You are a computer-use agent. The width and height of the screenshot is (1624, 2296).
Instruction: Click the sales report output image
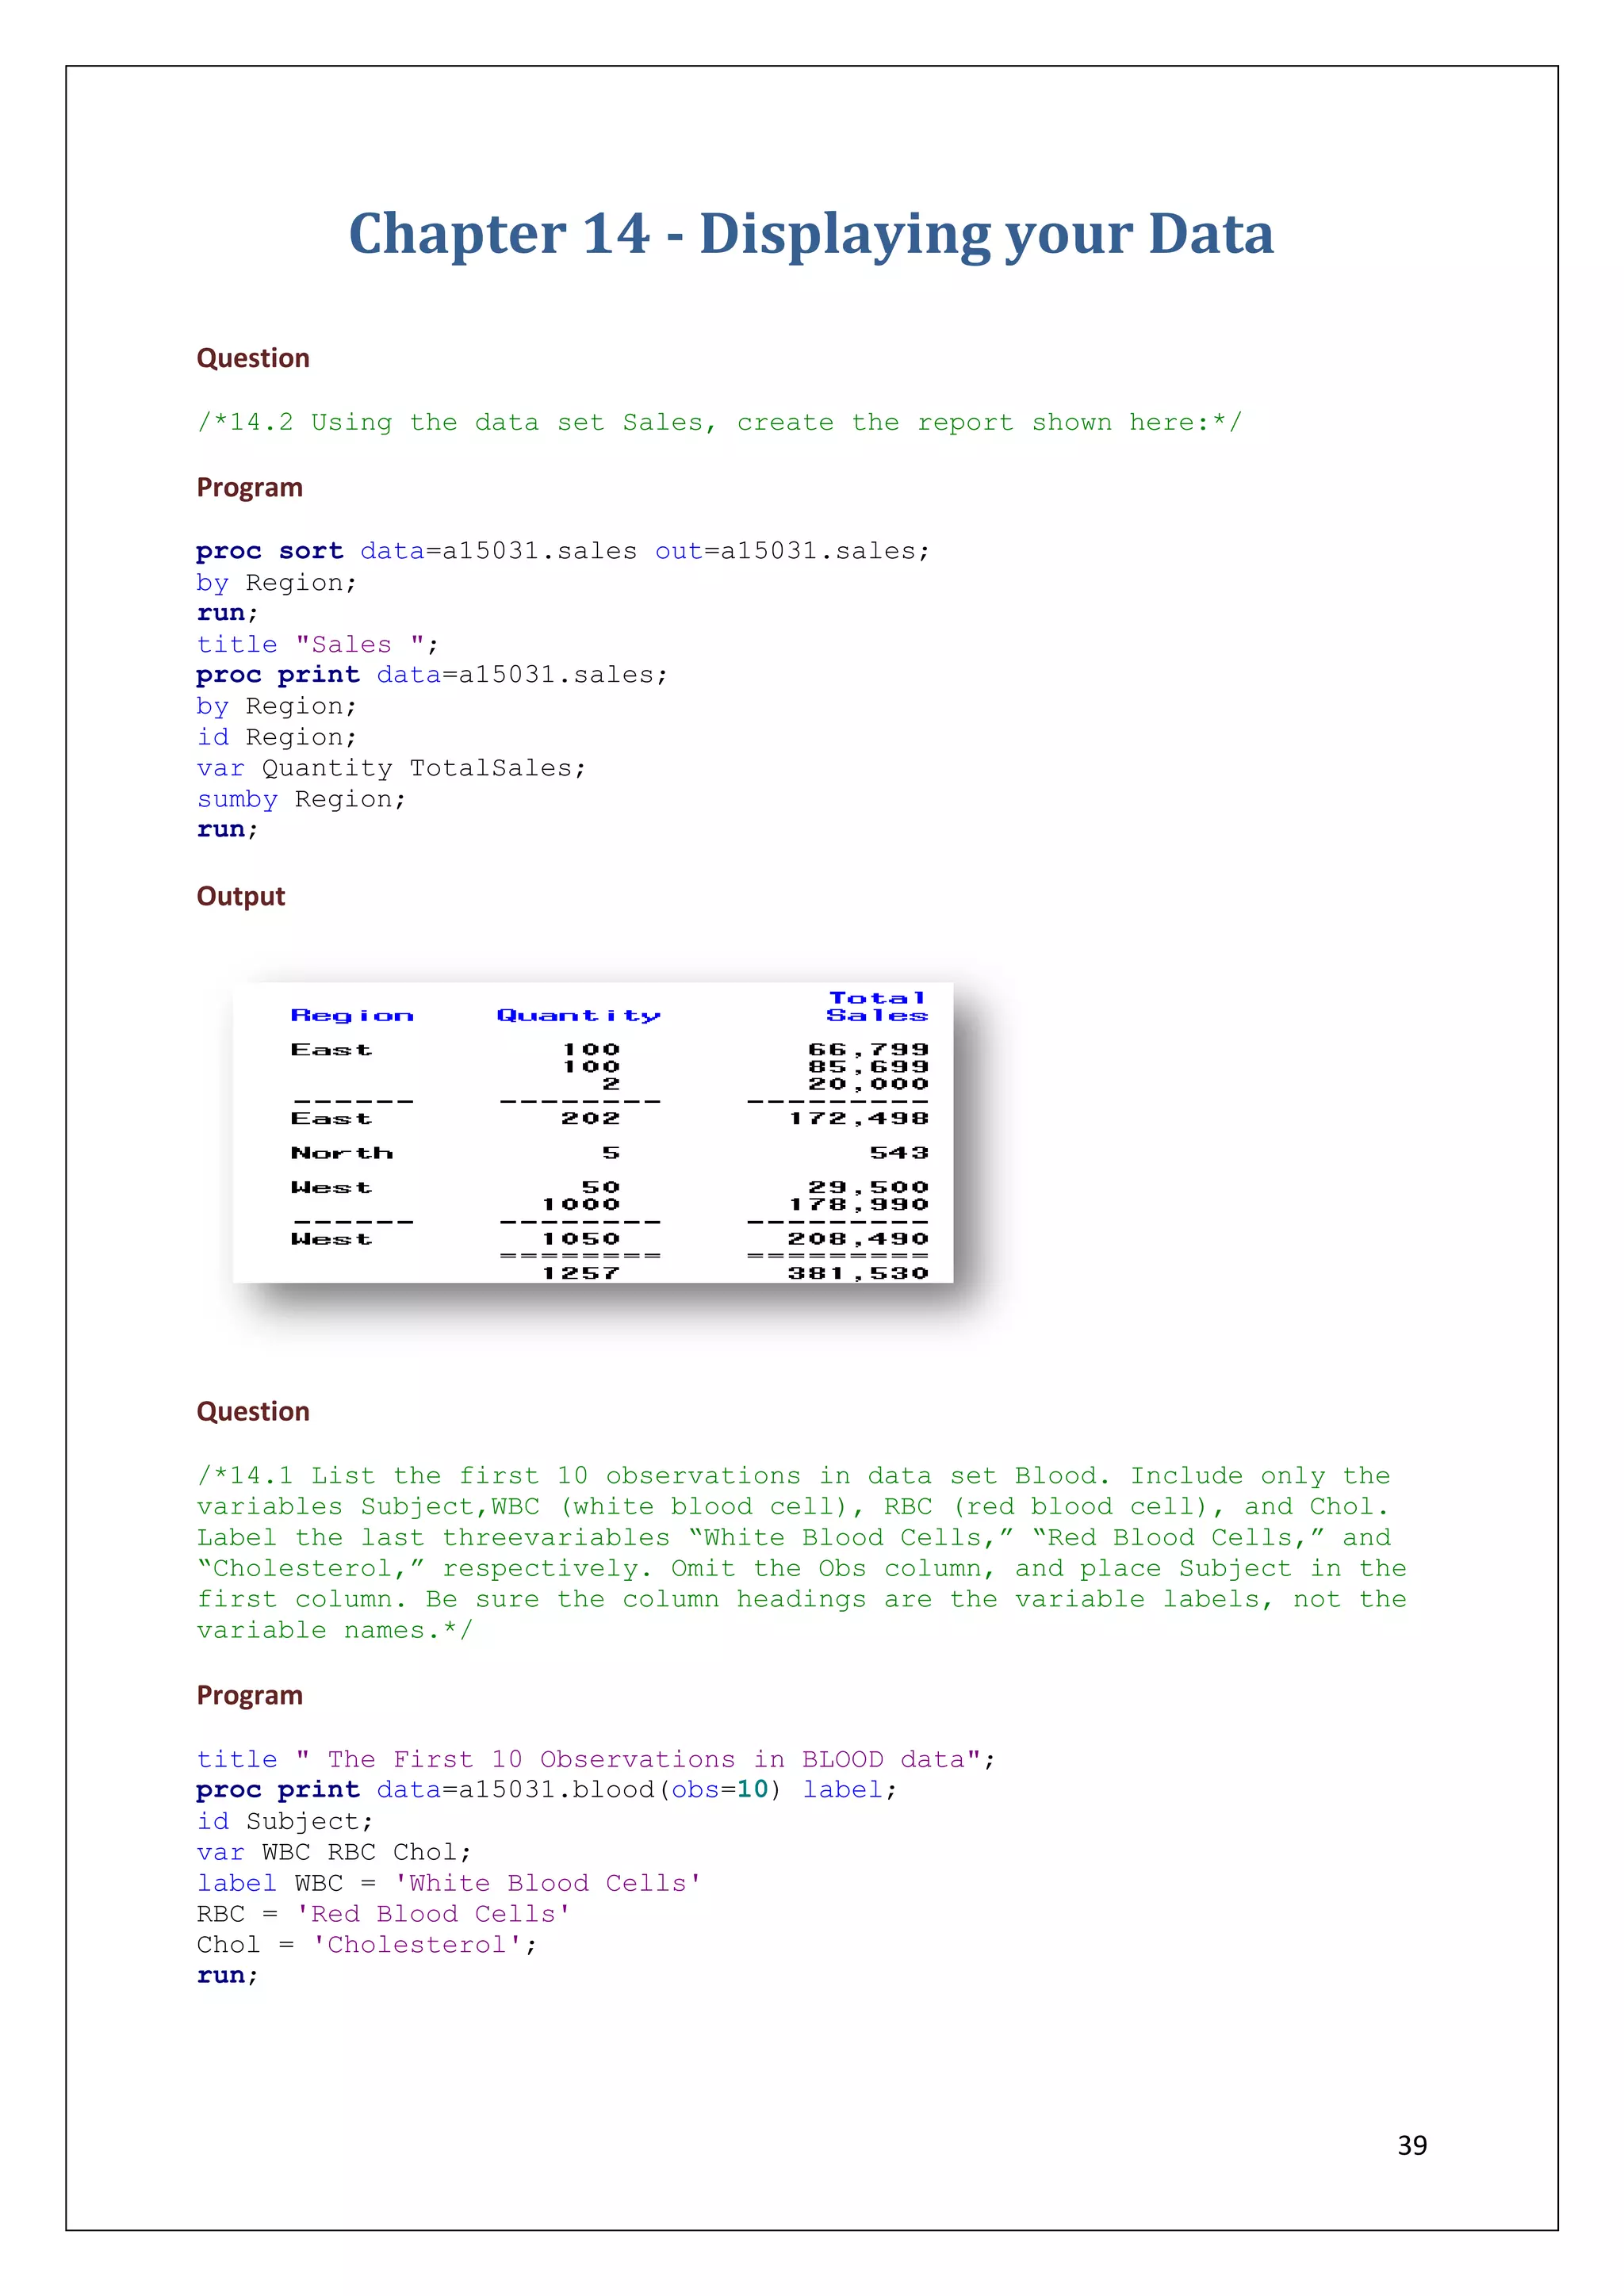click(x=593, y=1132)
